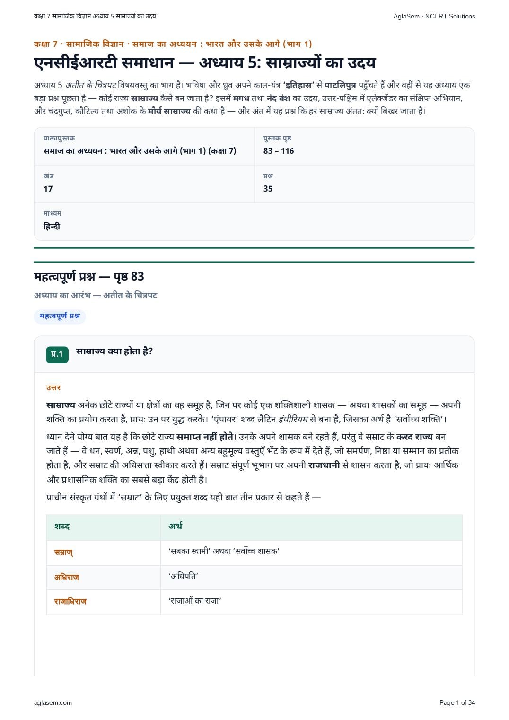Click the माध्यम हिन्दी info cell
The height and width of the screenshot is (720, 509).
tap(254, 221)
